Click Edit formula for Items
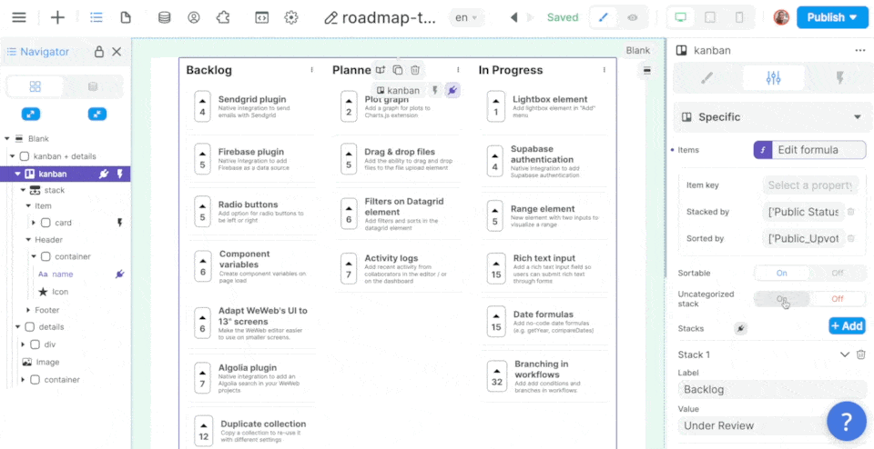This screenshot has height=449, width=874. (809, 150)
